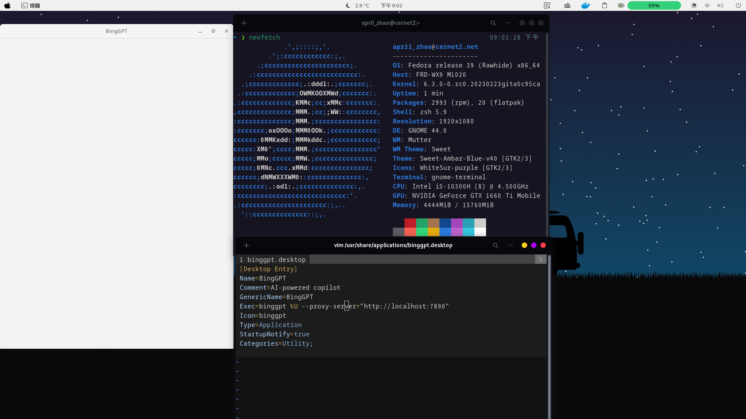Search in the neofetch terminal window
The height and width of the screenshot is (419, 746).
click(493, 23)
